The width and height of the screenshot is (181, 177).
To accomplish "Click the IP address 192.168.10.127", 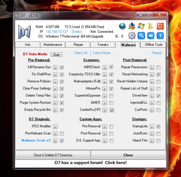I will [57, 32].
